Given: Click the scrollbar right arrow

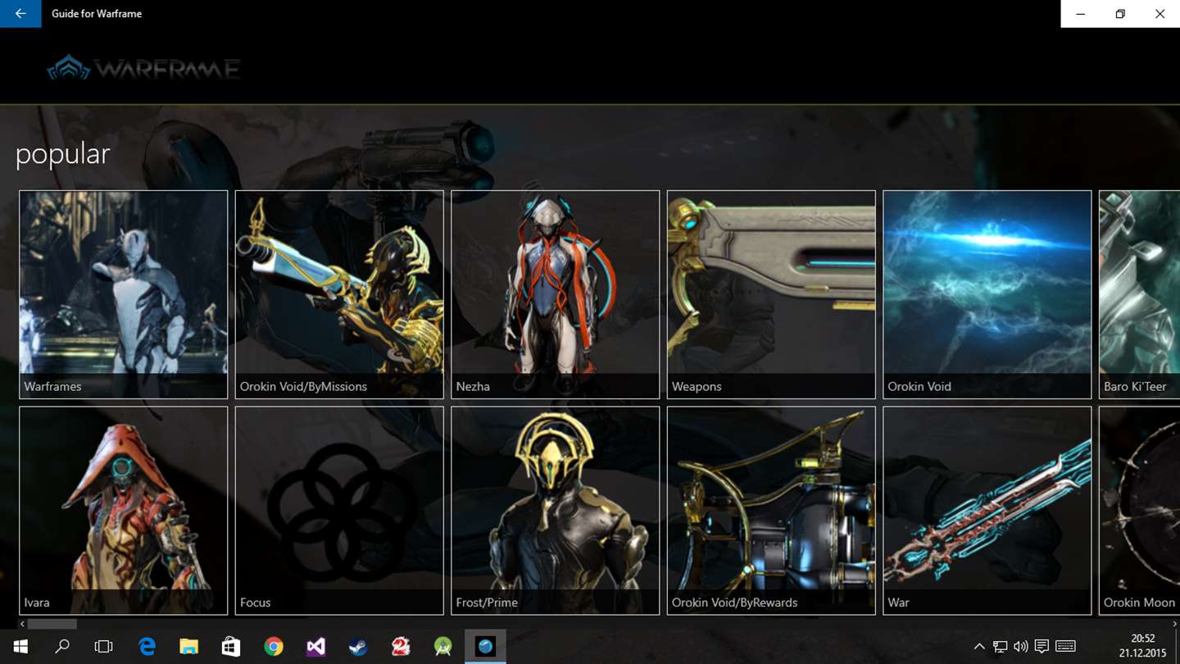Looking at the screenshot, I should click(1175, 624).
